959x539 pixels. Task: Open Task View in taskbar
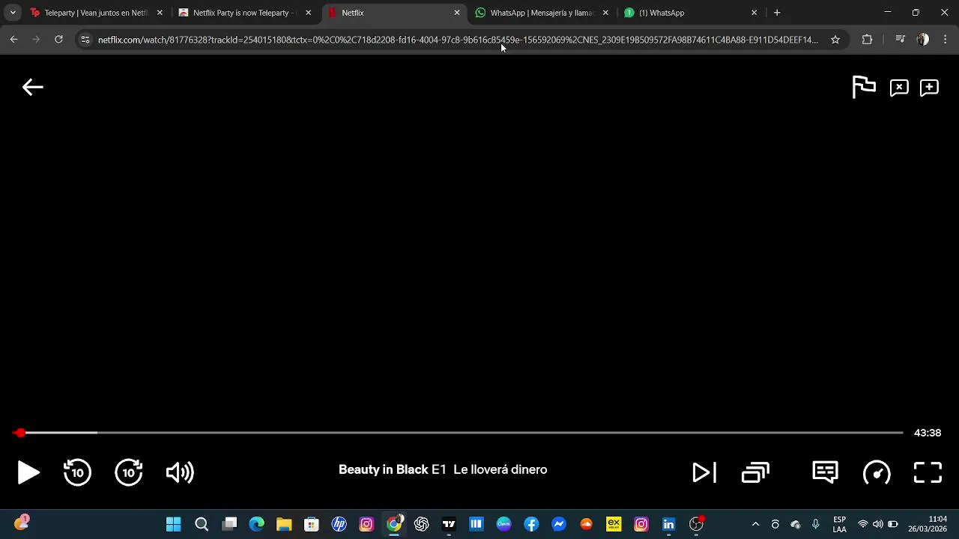tap(229, 524)
